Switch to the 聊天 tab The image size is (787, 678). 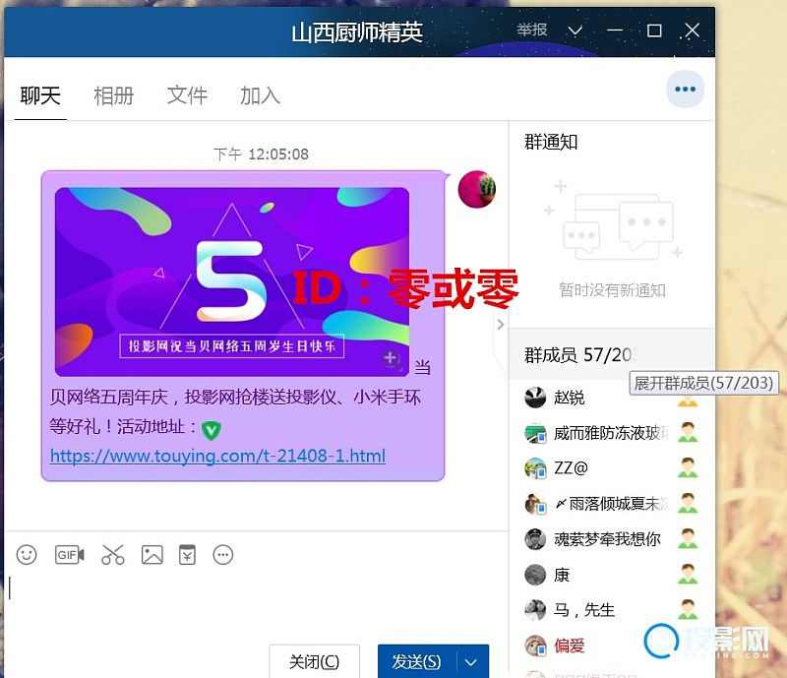point(40,95)
